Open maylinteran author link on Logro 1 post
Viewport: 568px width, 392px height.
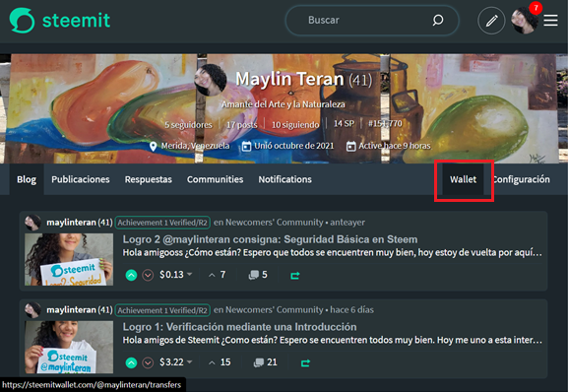pos(71,310)
